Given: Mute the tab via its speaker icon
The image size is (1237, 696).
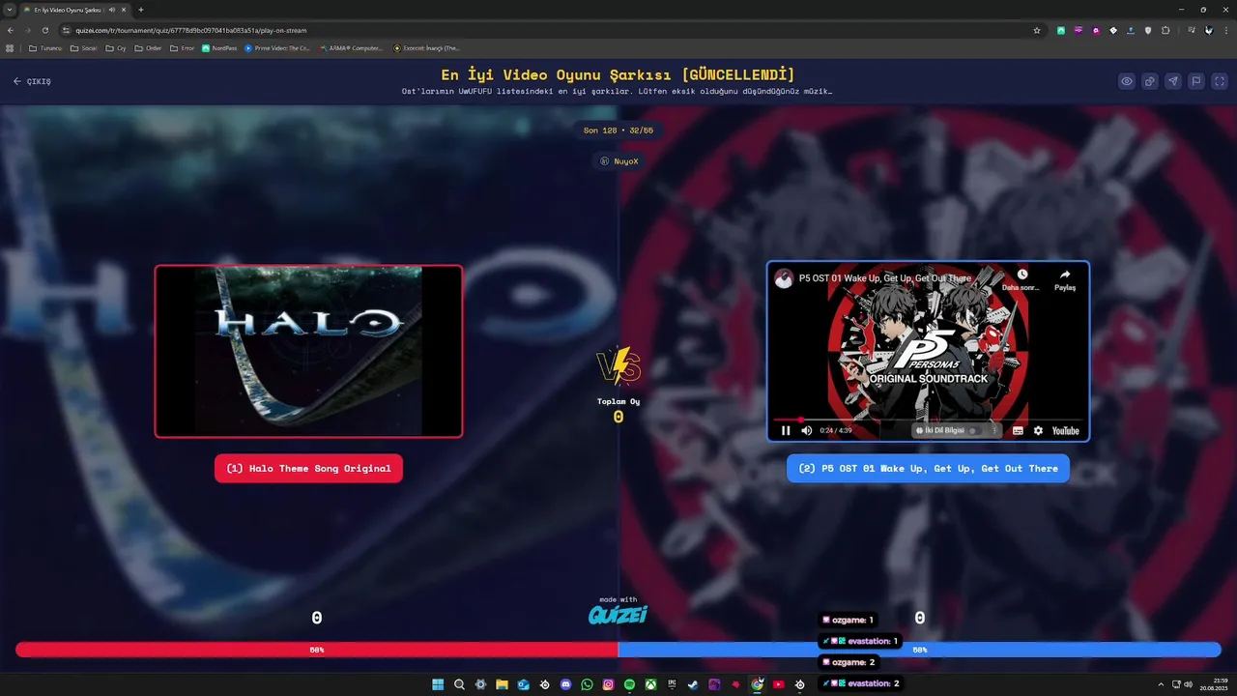Looking at the screenshot, I should click(x=112, y=10).
